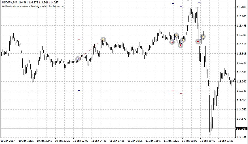Viewport: 248px width, 144px height.
Task: Click the yellow close marker of the buy trade
Action: pyautogui.click(x=103, y=39)
